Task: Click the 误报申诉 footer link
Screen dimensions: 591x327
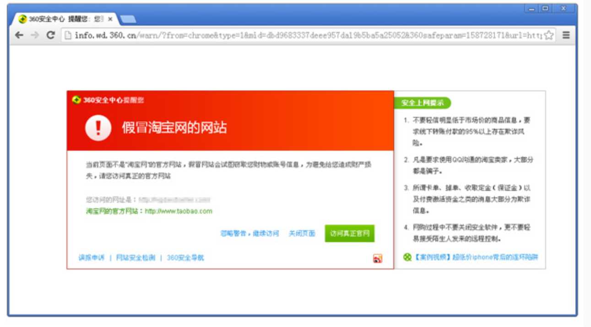Action: click(x=91, y=258)
